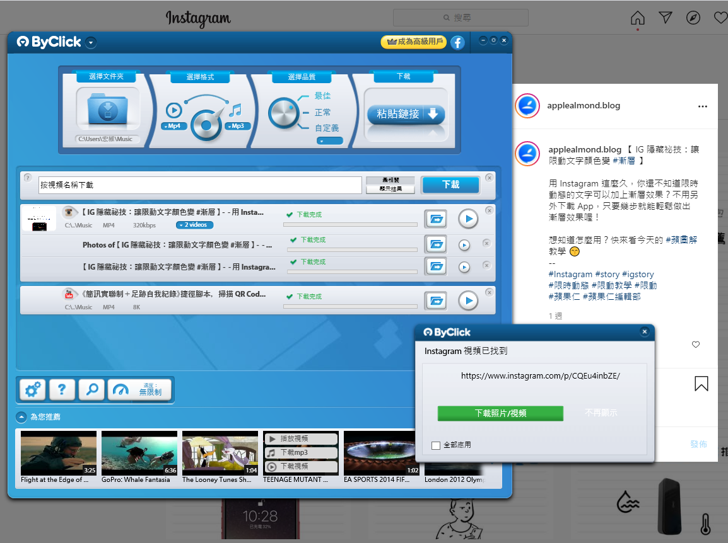Choose 下載mp3 on TEENAGE MUTANT thumbnail
The height and width of the screenshot is (543, 728).
click(x=301, y=452)
